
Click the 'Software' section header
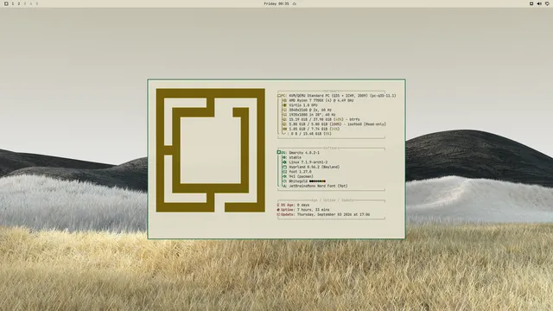331,148
